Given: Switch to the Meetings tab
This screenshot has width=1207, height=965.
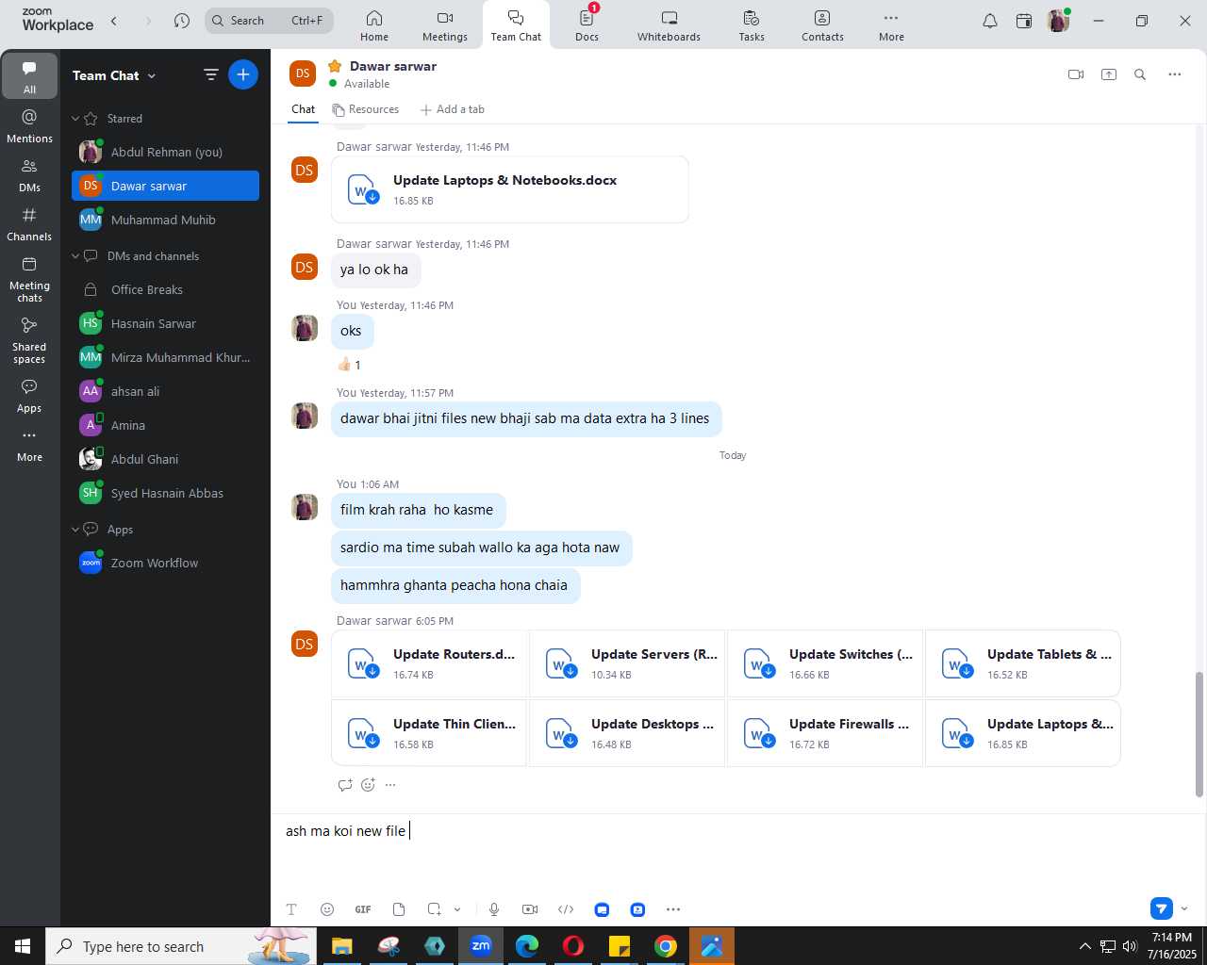Looking at the screenshot, I should tap(445, 25).
